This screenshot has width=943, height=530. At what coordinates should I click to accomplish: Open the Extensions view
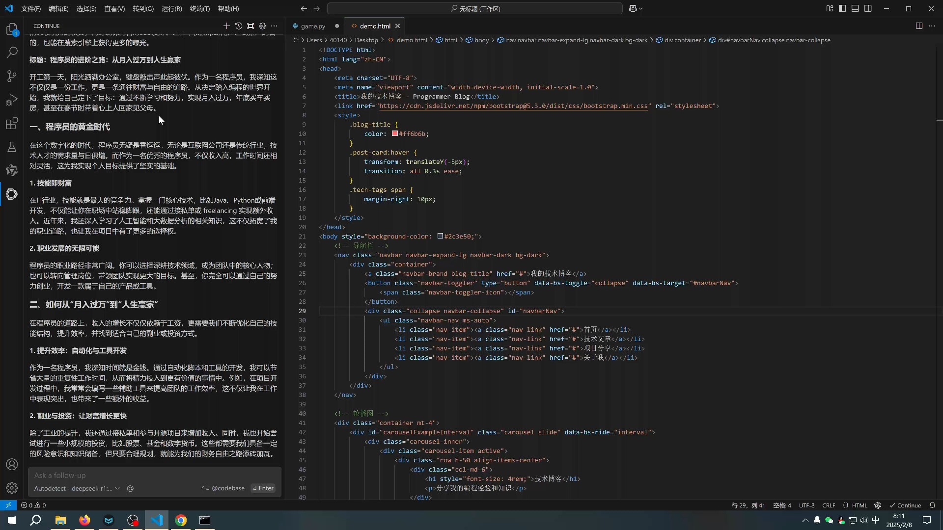pos(12,124)
